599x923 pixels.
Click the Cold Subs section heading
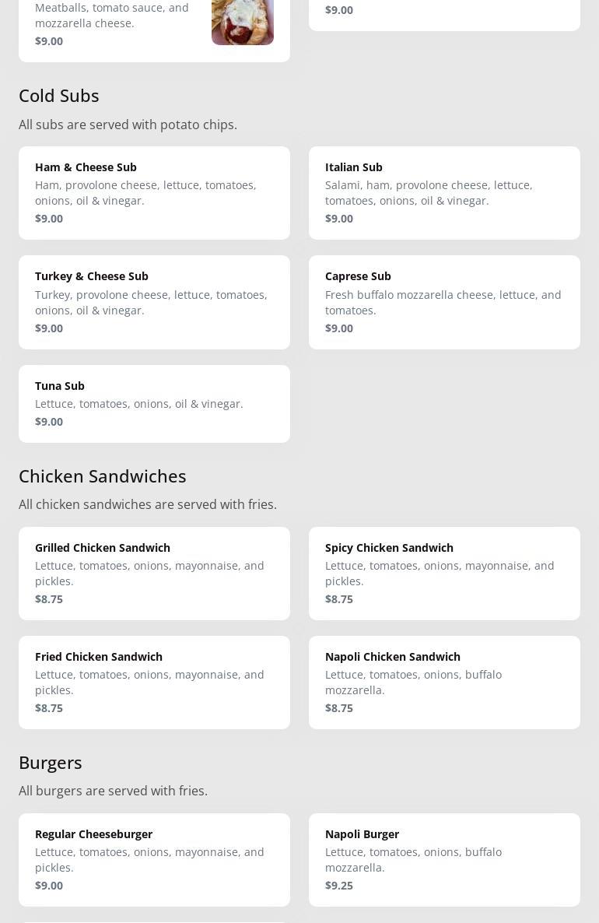tap(59, 95)
